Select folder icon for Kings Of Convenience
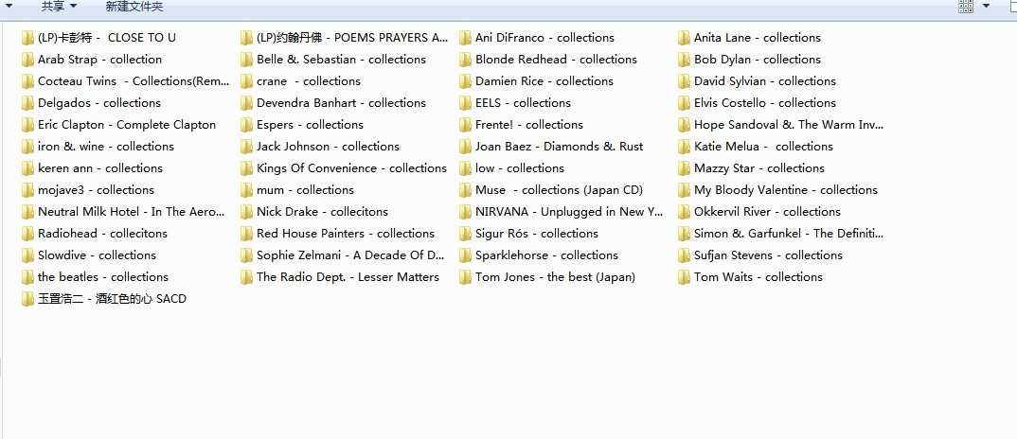The width and height of the screenshot is (1017, 439). tap(246, 168)
